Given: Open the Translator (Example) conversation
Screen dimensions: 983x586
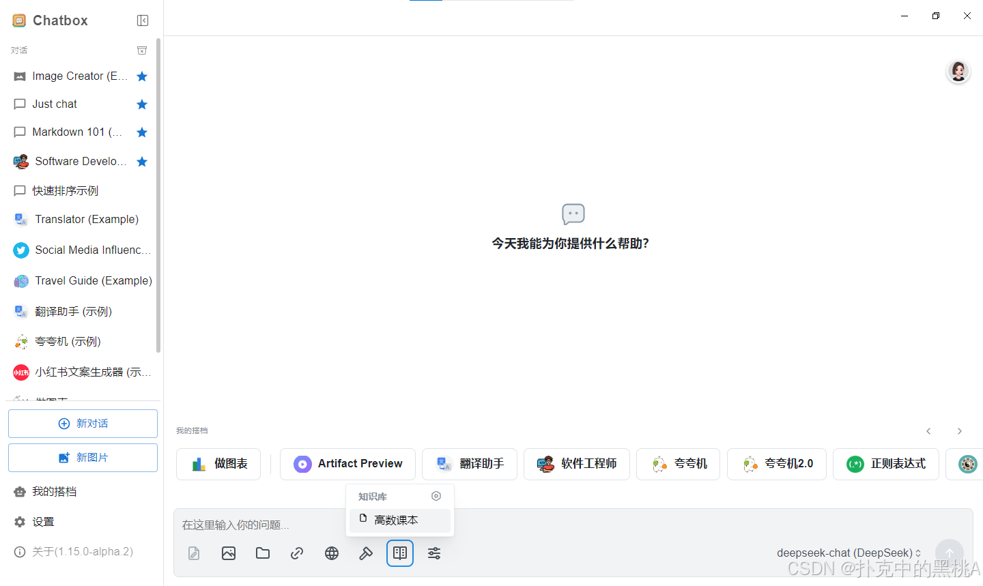Looking at the screenshot, I should pyautogui.click(x=82, y=220).
